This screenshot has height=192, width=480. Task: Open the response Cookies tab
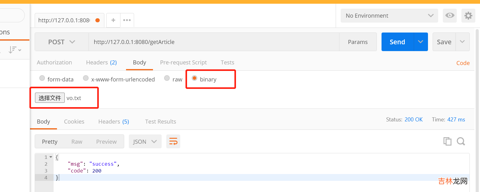[x=74, y=121]
